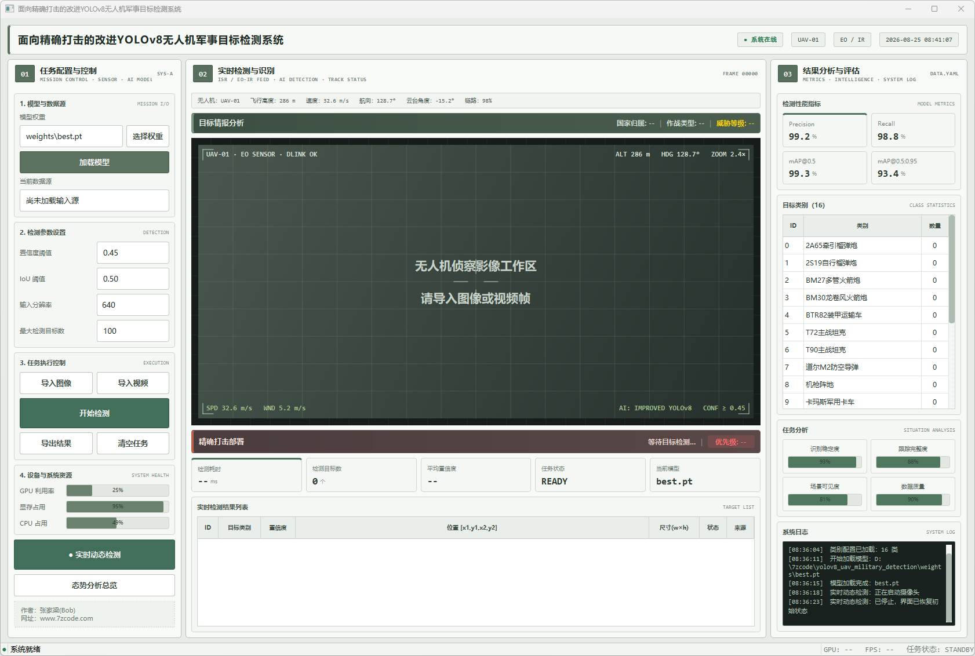Click the date-time display in header
The height and width of the screenshot is (656, 975).
(919, 40)
